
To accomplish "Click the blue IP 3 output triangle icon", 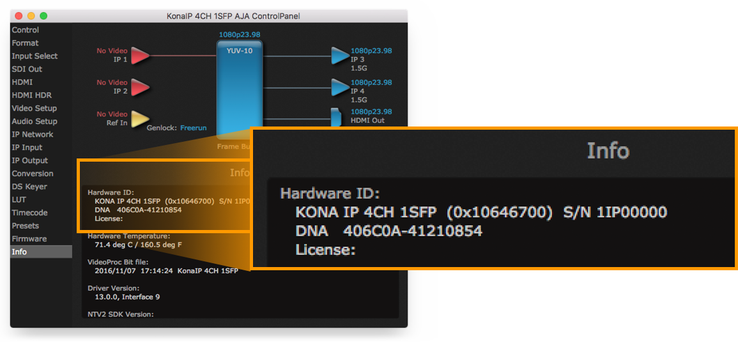I will 341,56.
